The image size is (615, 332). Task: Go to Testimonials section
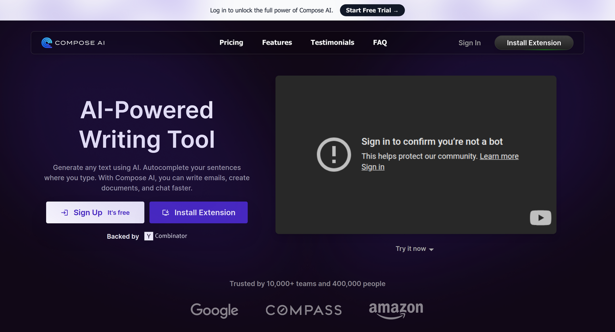click(332, 42)
